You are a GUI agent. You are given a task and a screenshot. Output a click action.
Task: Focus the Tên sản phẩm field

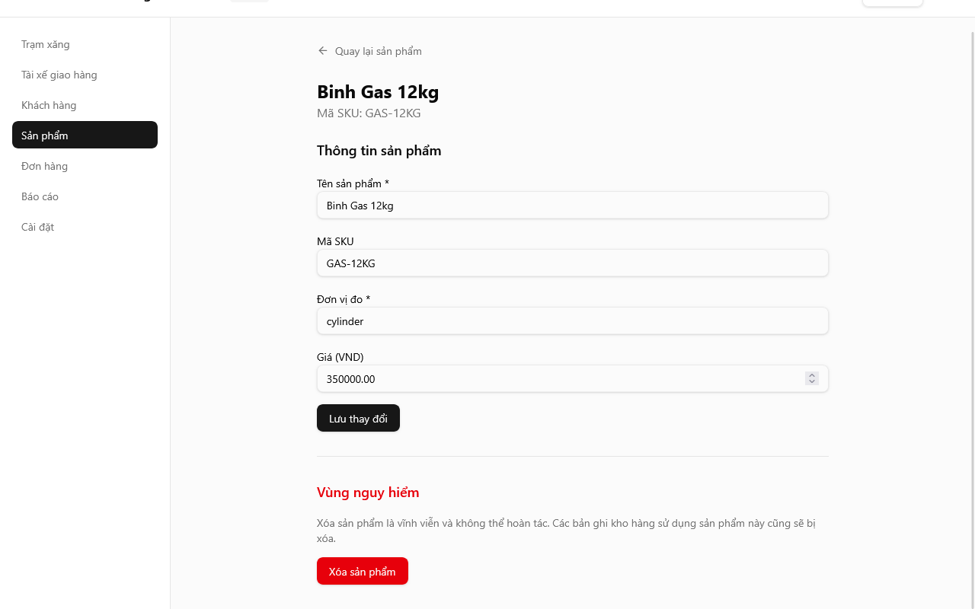(572, 206)
